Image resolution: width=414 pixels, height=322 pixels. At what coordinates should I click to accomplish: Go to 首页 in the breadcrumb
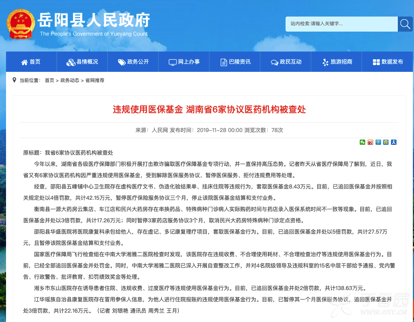click(x=49, y=80)
